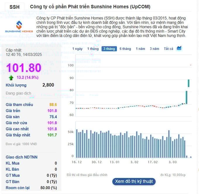Click the SSH ticker symbol box
The image size is (199, 194).
tap(14, 7)
